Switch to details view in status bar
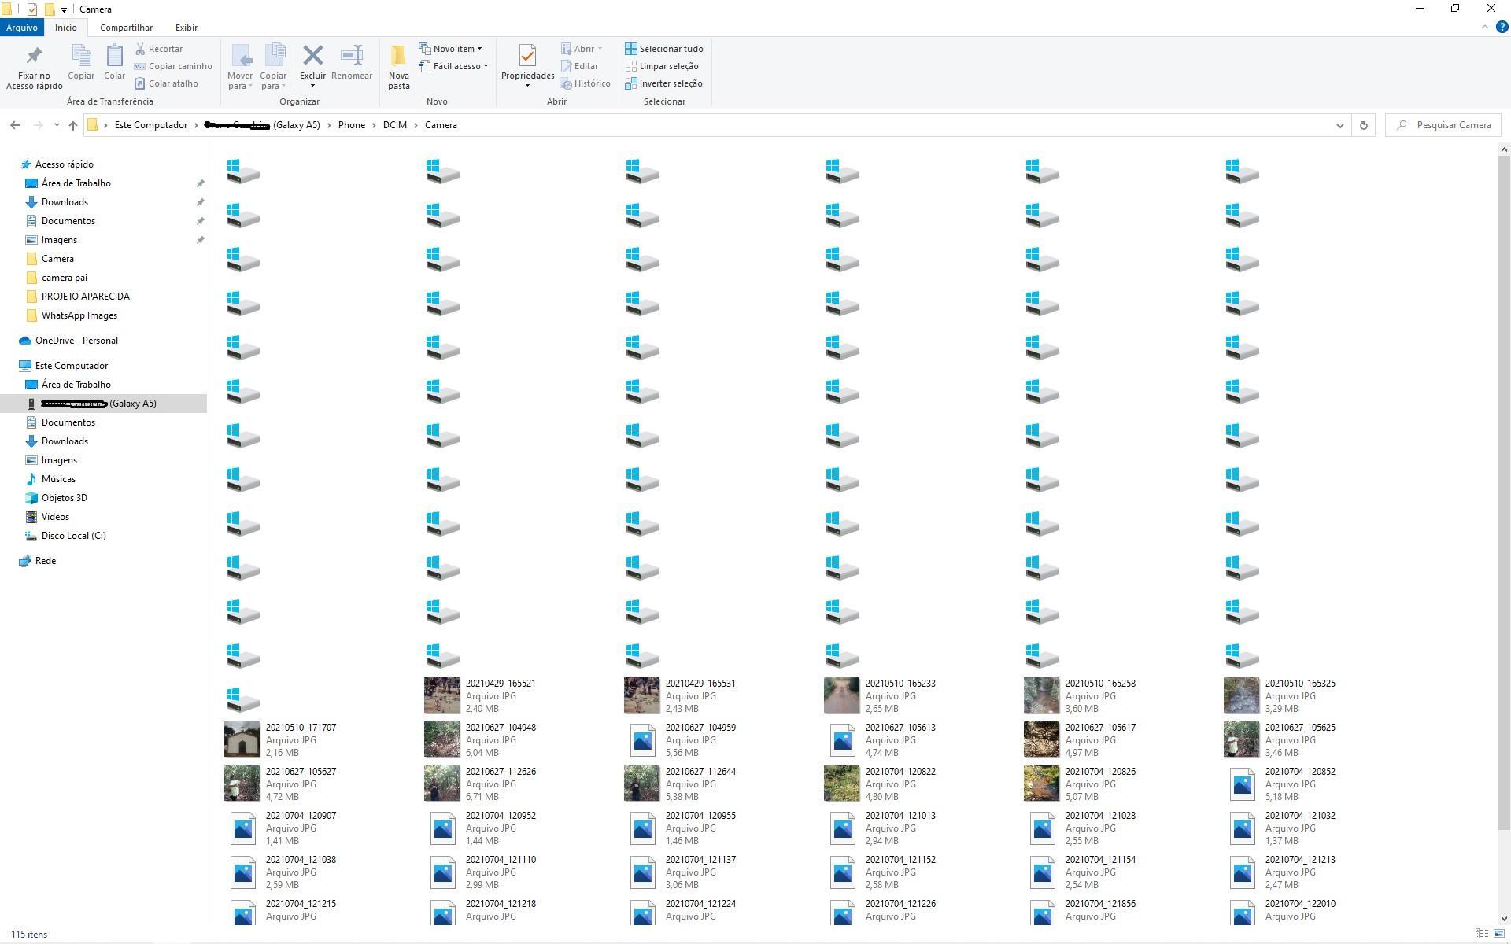1511x944 pixels. 1481,934
